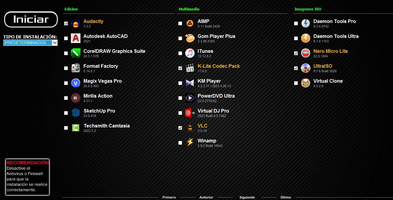Screen dimensions: 393x200
Task: Check the Virtual Clone checkbox
Action: click(x=296, y=83)
